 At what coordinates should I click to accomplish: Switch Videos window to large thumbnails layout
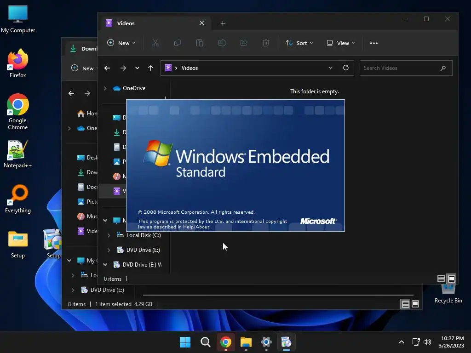pos(452,279)
